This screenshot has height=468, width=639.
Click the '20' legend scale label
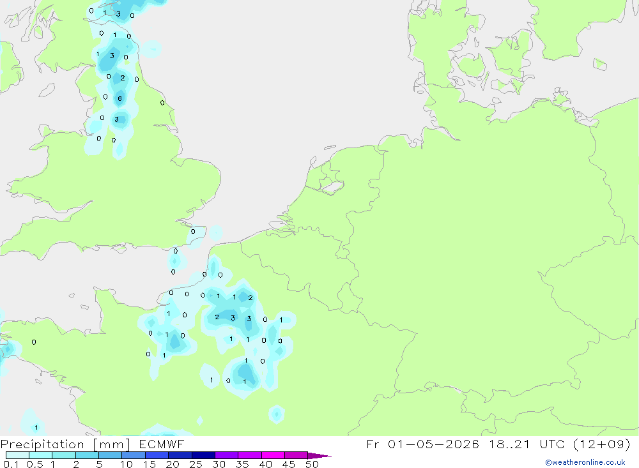pos(173,464)
